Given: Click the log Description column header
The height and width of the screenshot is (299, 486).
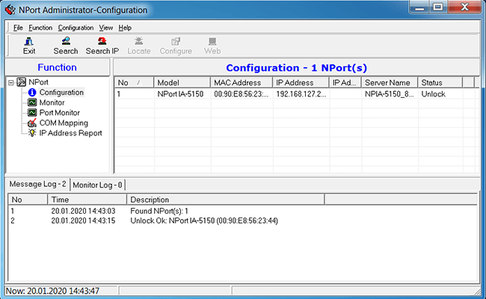Looking at the screenshot, I should (x=226, y=200).
